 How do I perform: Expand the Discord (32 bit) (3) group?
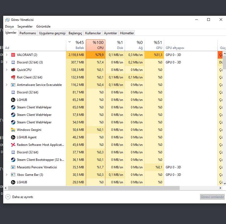[x=7, y=62]
